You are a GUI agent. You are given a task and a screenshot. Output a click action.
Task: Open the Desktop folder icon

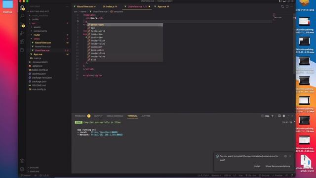coord(8,6)
